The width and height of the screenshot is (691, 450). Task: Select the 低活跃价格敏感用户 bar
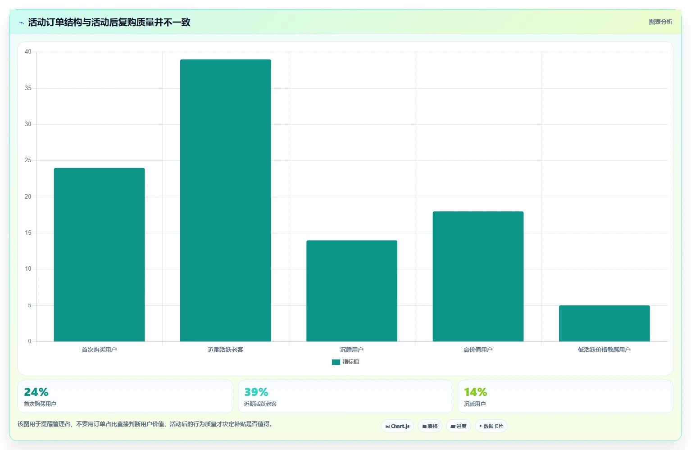tap(604, 323)
